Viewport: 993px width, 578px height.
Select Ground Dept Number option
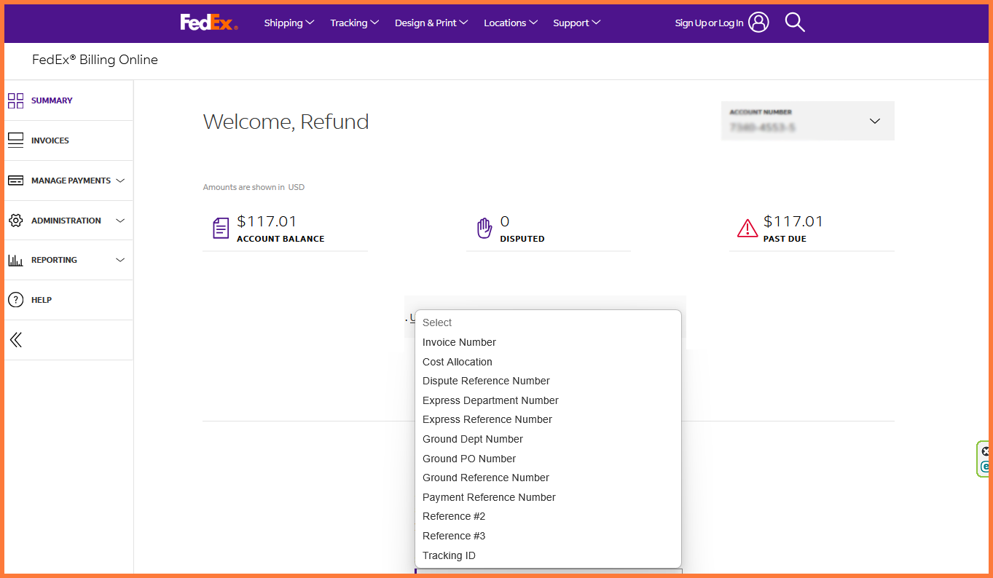pyautogui.click(x=548, y=439)
